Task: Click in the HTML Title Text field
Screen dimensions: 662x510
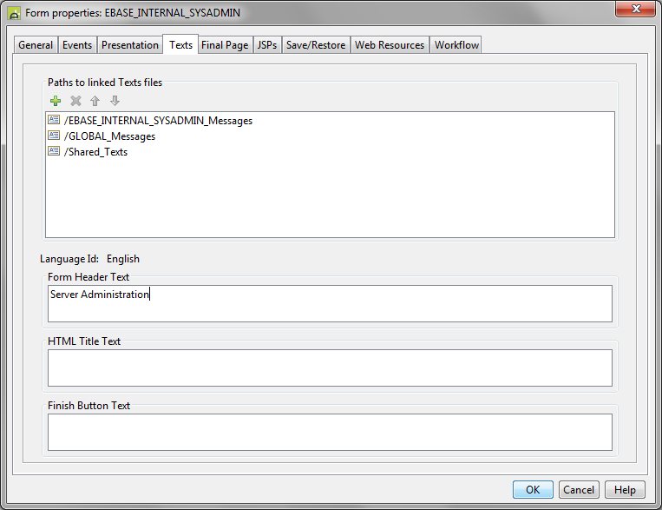Action: pyautogui.click(x=330, y=368)
